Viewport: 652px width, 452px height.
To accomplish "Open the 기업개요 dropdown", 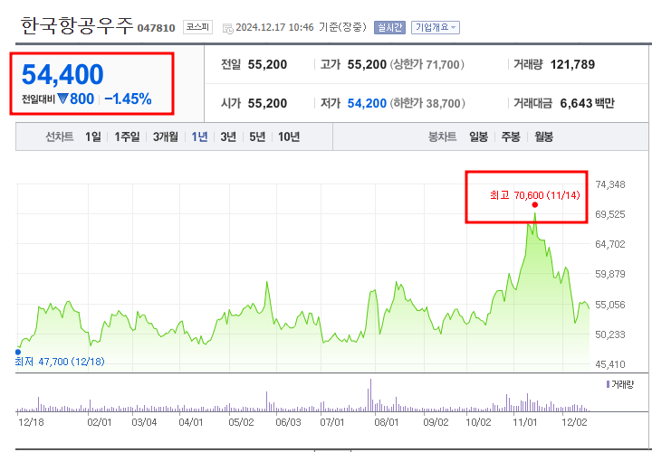I will (436, 27).
